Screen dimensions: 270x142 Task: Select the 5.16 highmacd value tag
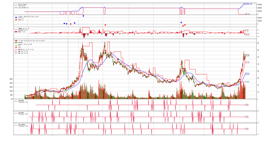pyautogui.click(x=247, y=30)
